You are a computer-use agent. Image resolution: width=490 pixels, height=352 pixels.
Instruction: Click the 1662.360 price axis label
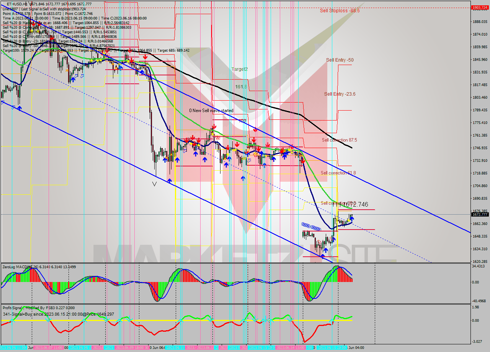click(x=480, y=224)
